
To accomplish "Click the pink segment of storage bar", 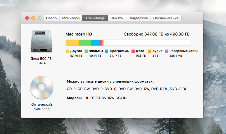I will (x=101, y=43).
